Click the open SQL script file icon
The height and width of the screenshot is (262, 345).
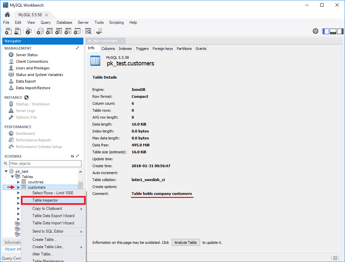click(18, 31)
